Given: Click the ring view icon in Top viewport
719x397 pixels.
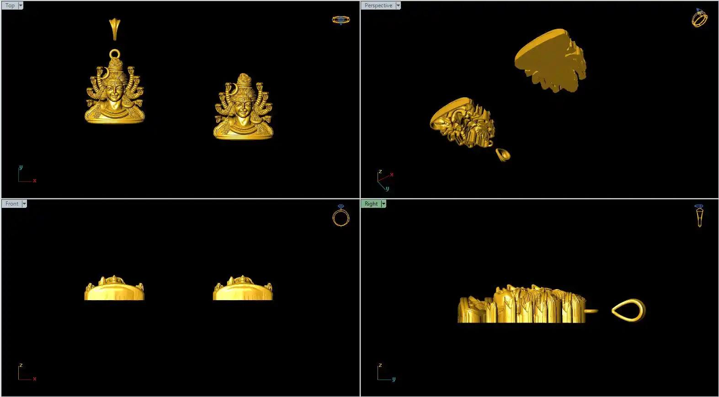Looking at the screenshot, I should (x=341, y=20).
